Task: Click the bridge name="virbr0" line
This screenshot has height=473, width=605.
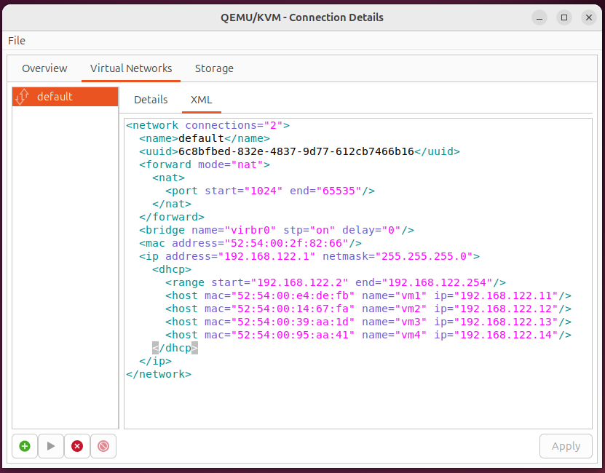Action: coord(277,231)
